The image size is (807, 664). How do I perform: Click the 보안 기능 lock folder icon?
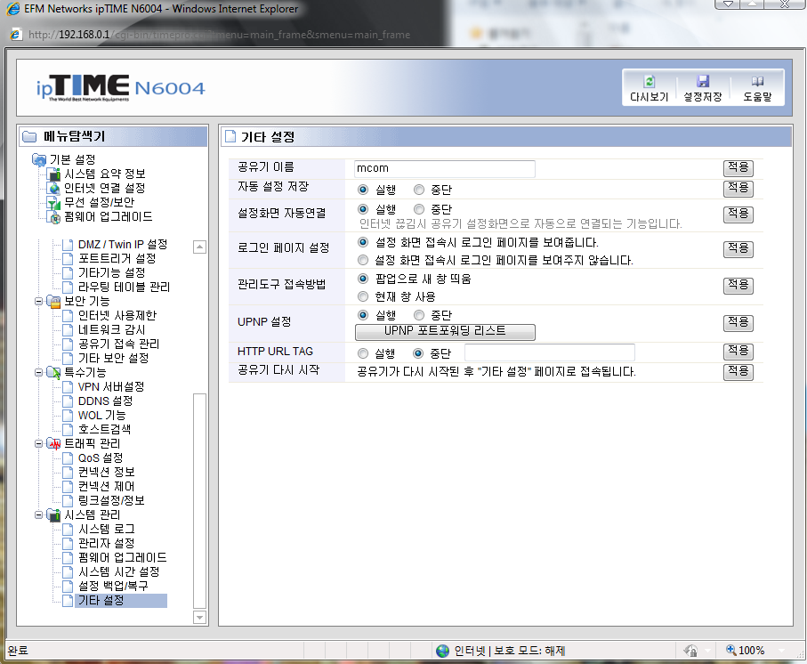[53, 301]
